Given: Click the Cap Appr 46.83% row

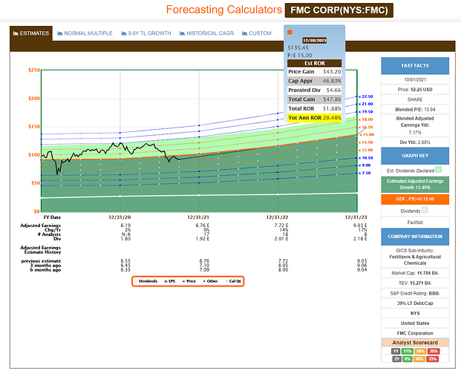Looking at the screenshot, I should (x=315, y=81).
